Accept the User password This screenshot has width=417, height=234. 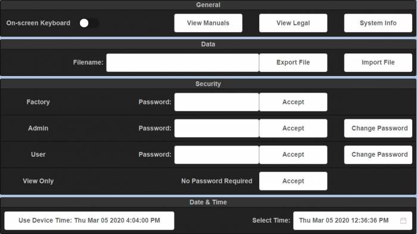pos(293,154)
